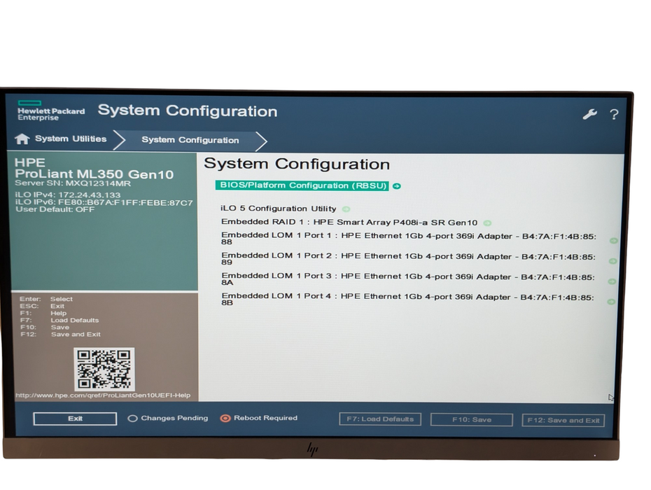Open the ProLiantGen10UEFI-Help URL link

[103, 395]
